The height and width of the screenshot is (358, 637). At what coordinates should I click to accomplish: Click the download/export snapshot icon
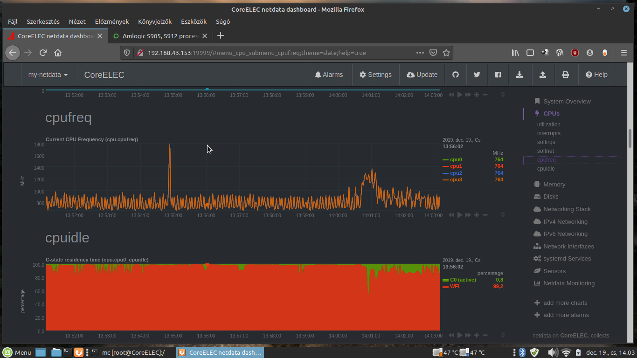click(x=519, y=75)
